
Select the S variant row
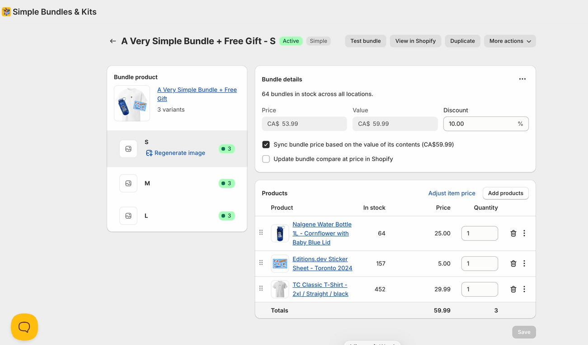pos(177,149)
